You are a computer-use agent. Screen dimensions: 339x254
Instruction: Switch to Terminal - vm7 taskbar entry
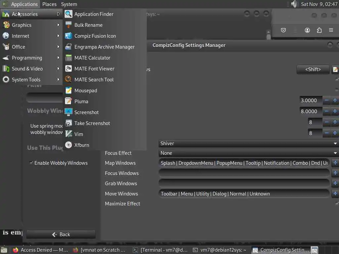pyautogui.click(x=160, y=250)
